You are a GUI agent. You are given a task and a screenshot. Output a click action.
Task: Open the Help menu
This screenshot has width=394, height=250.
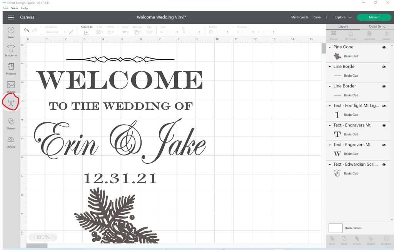[24, 8]
